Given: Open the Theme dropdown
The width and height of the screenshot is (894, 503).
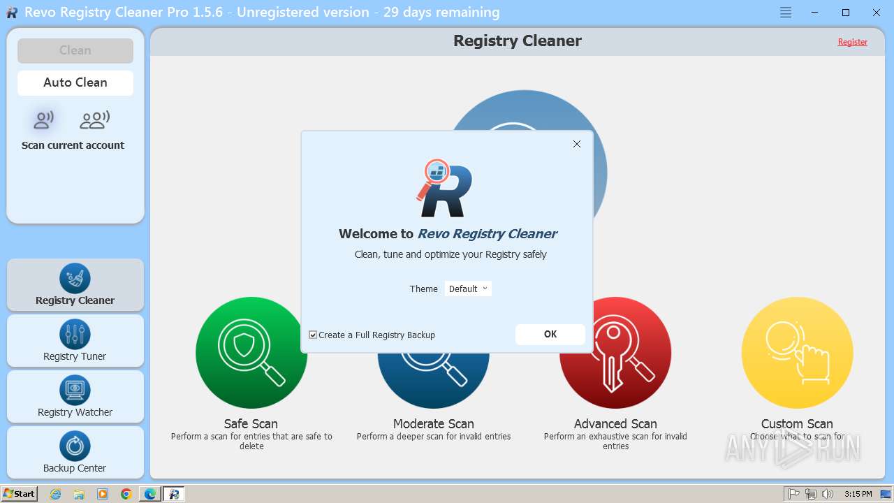Looking at the screenshot, I should coord(468,289).
